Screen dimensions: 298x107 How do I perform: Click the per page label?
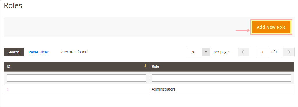click(x=221, y=52)
